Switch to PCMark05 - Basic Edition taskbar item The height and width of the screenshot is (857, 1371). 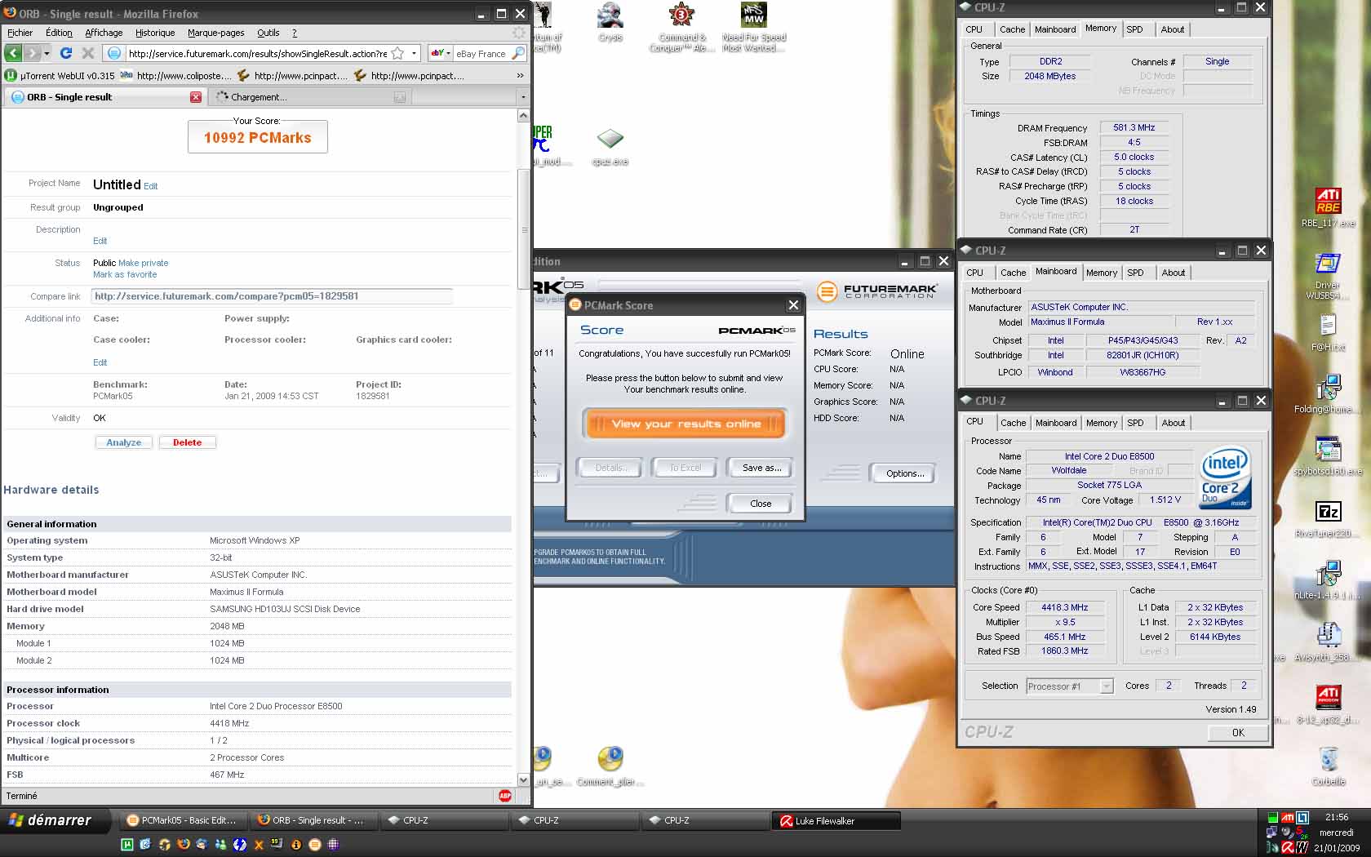[184, 820]
